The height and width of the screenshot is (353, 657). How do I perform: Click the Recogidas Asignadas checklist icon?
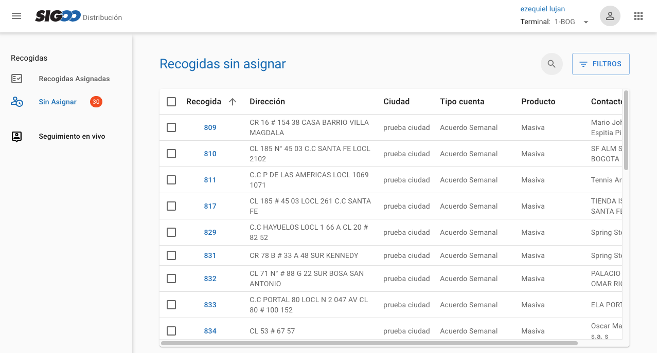17,79
